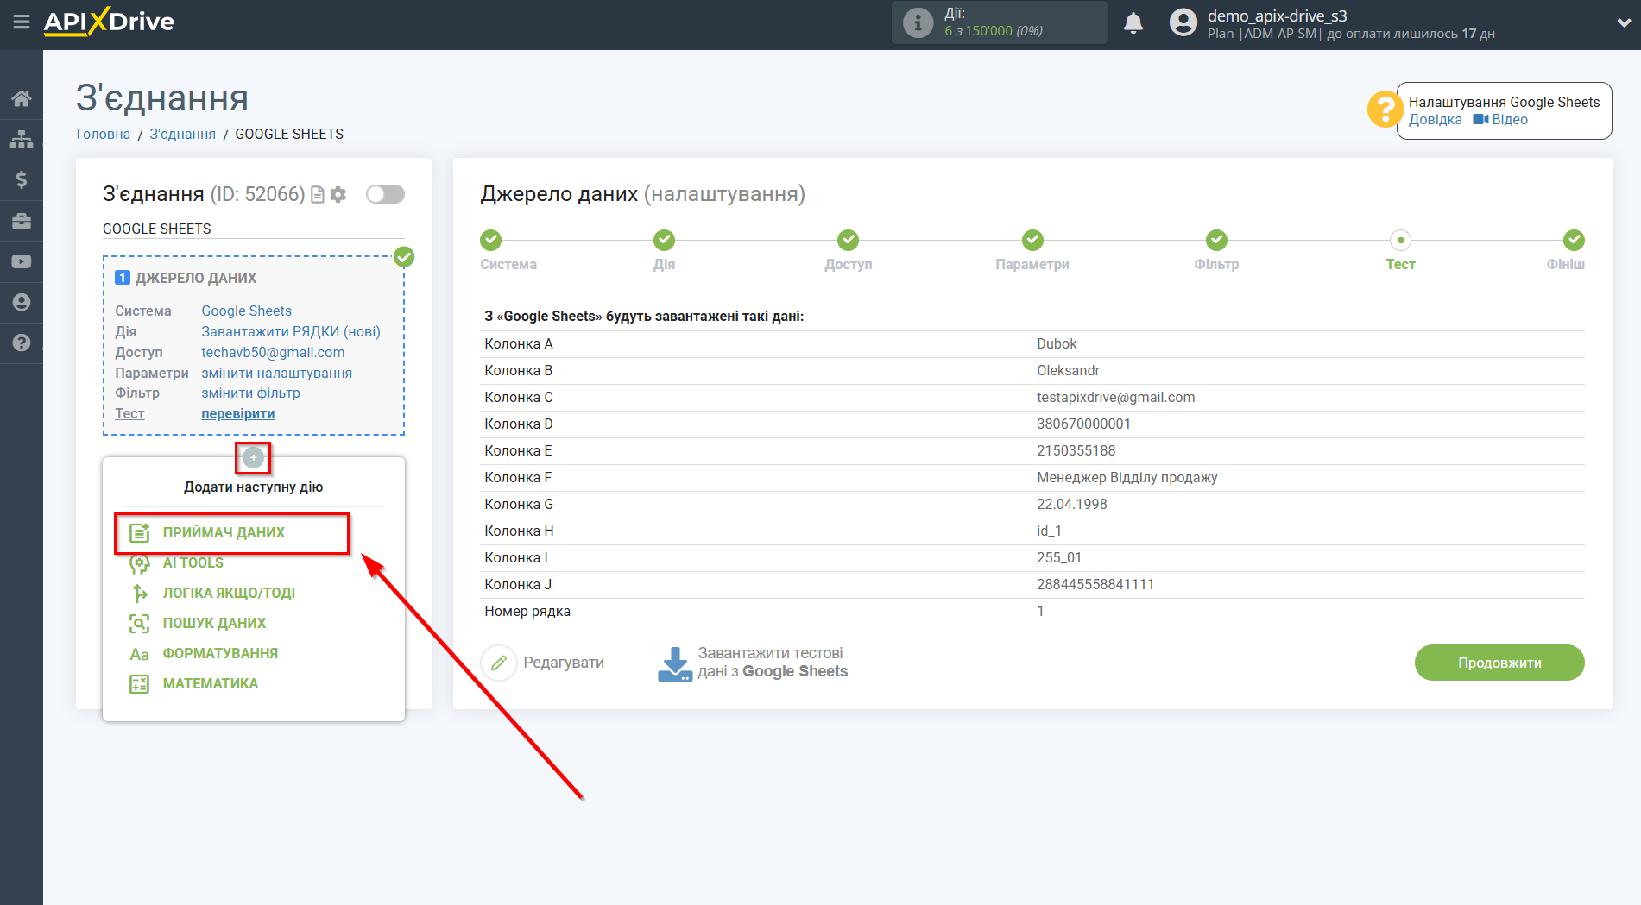Screen dimensions: 1641x905
Task: Open the Відео help link
Action: click(x=1500, y=120)
